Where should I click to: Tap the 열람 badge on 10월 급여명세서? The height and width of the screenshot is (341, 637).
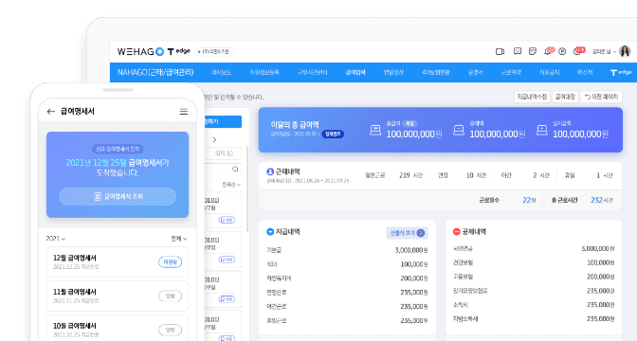coord(171,330)
